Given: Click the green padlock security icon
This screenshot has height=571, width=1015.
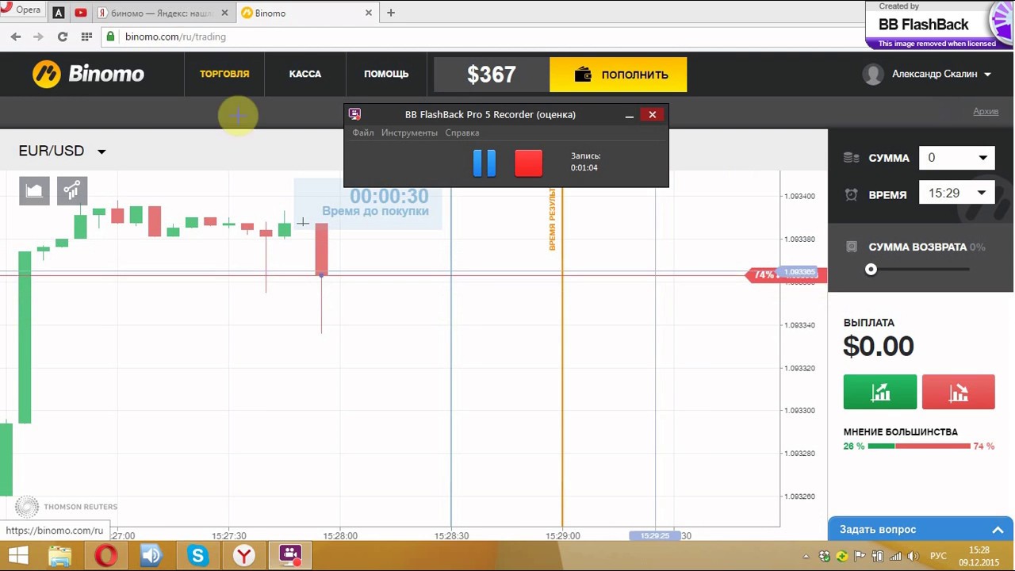Looking at the screenshot, I should click(x=111, y=36).
